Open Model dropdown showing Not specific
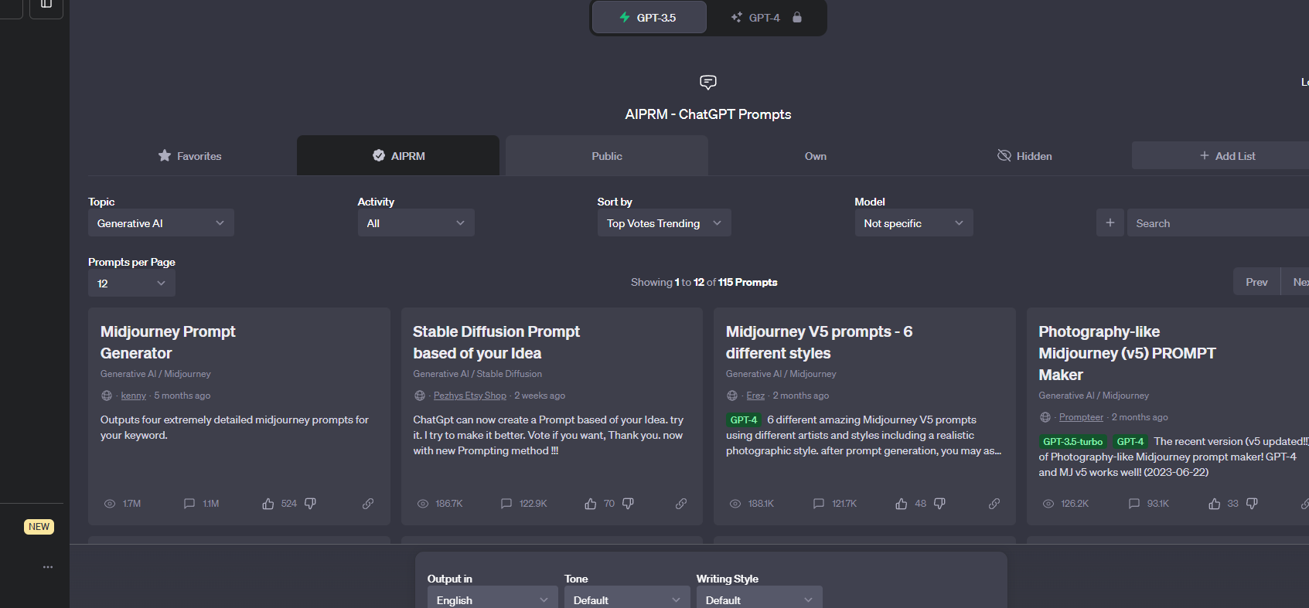The width and height of the screenshot is (1309, 608). [914, 222]
